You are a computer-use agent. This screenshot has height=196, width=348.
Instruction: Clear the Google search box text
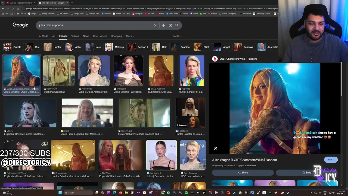coord(155,25)
